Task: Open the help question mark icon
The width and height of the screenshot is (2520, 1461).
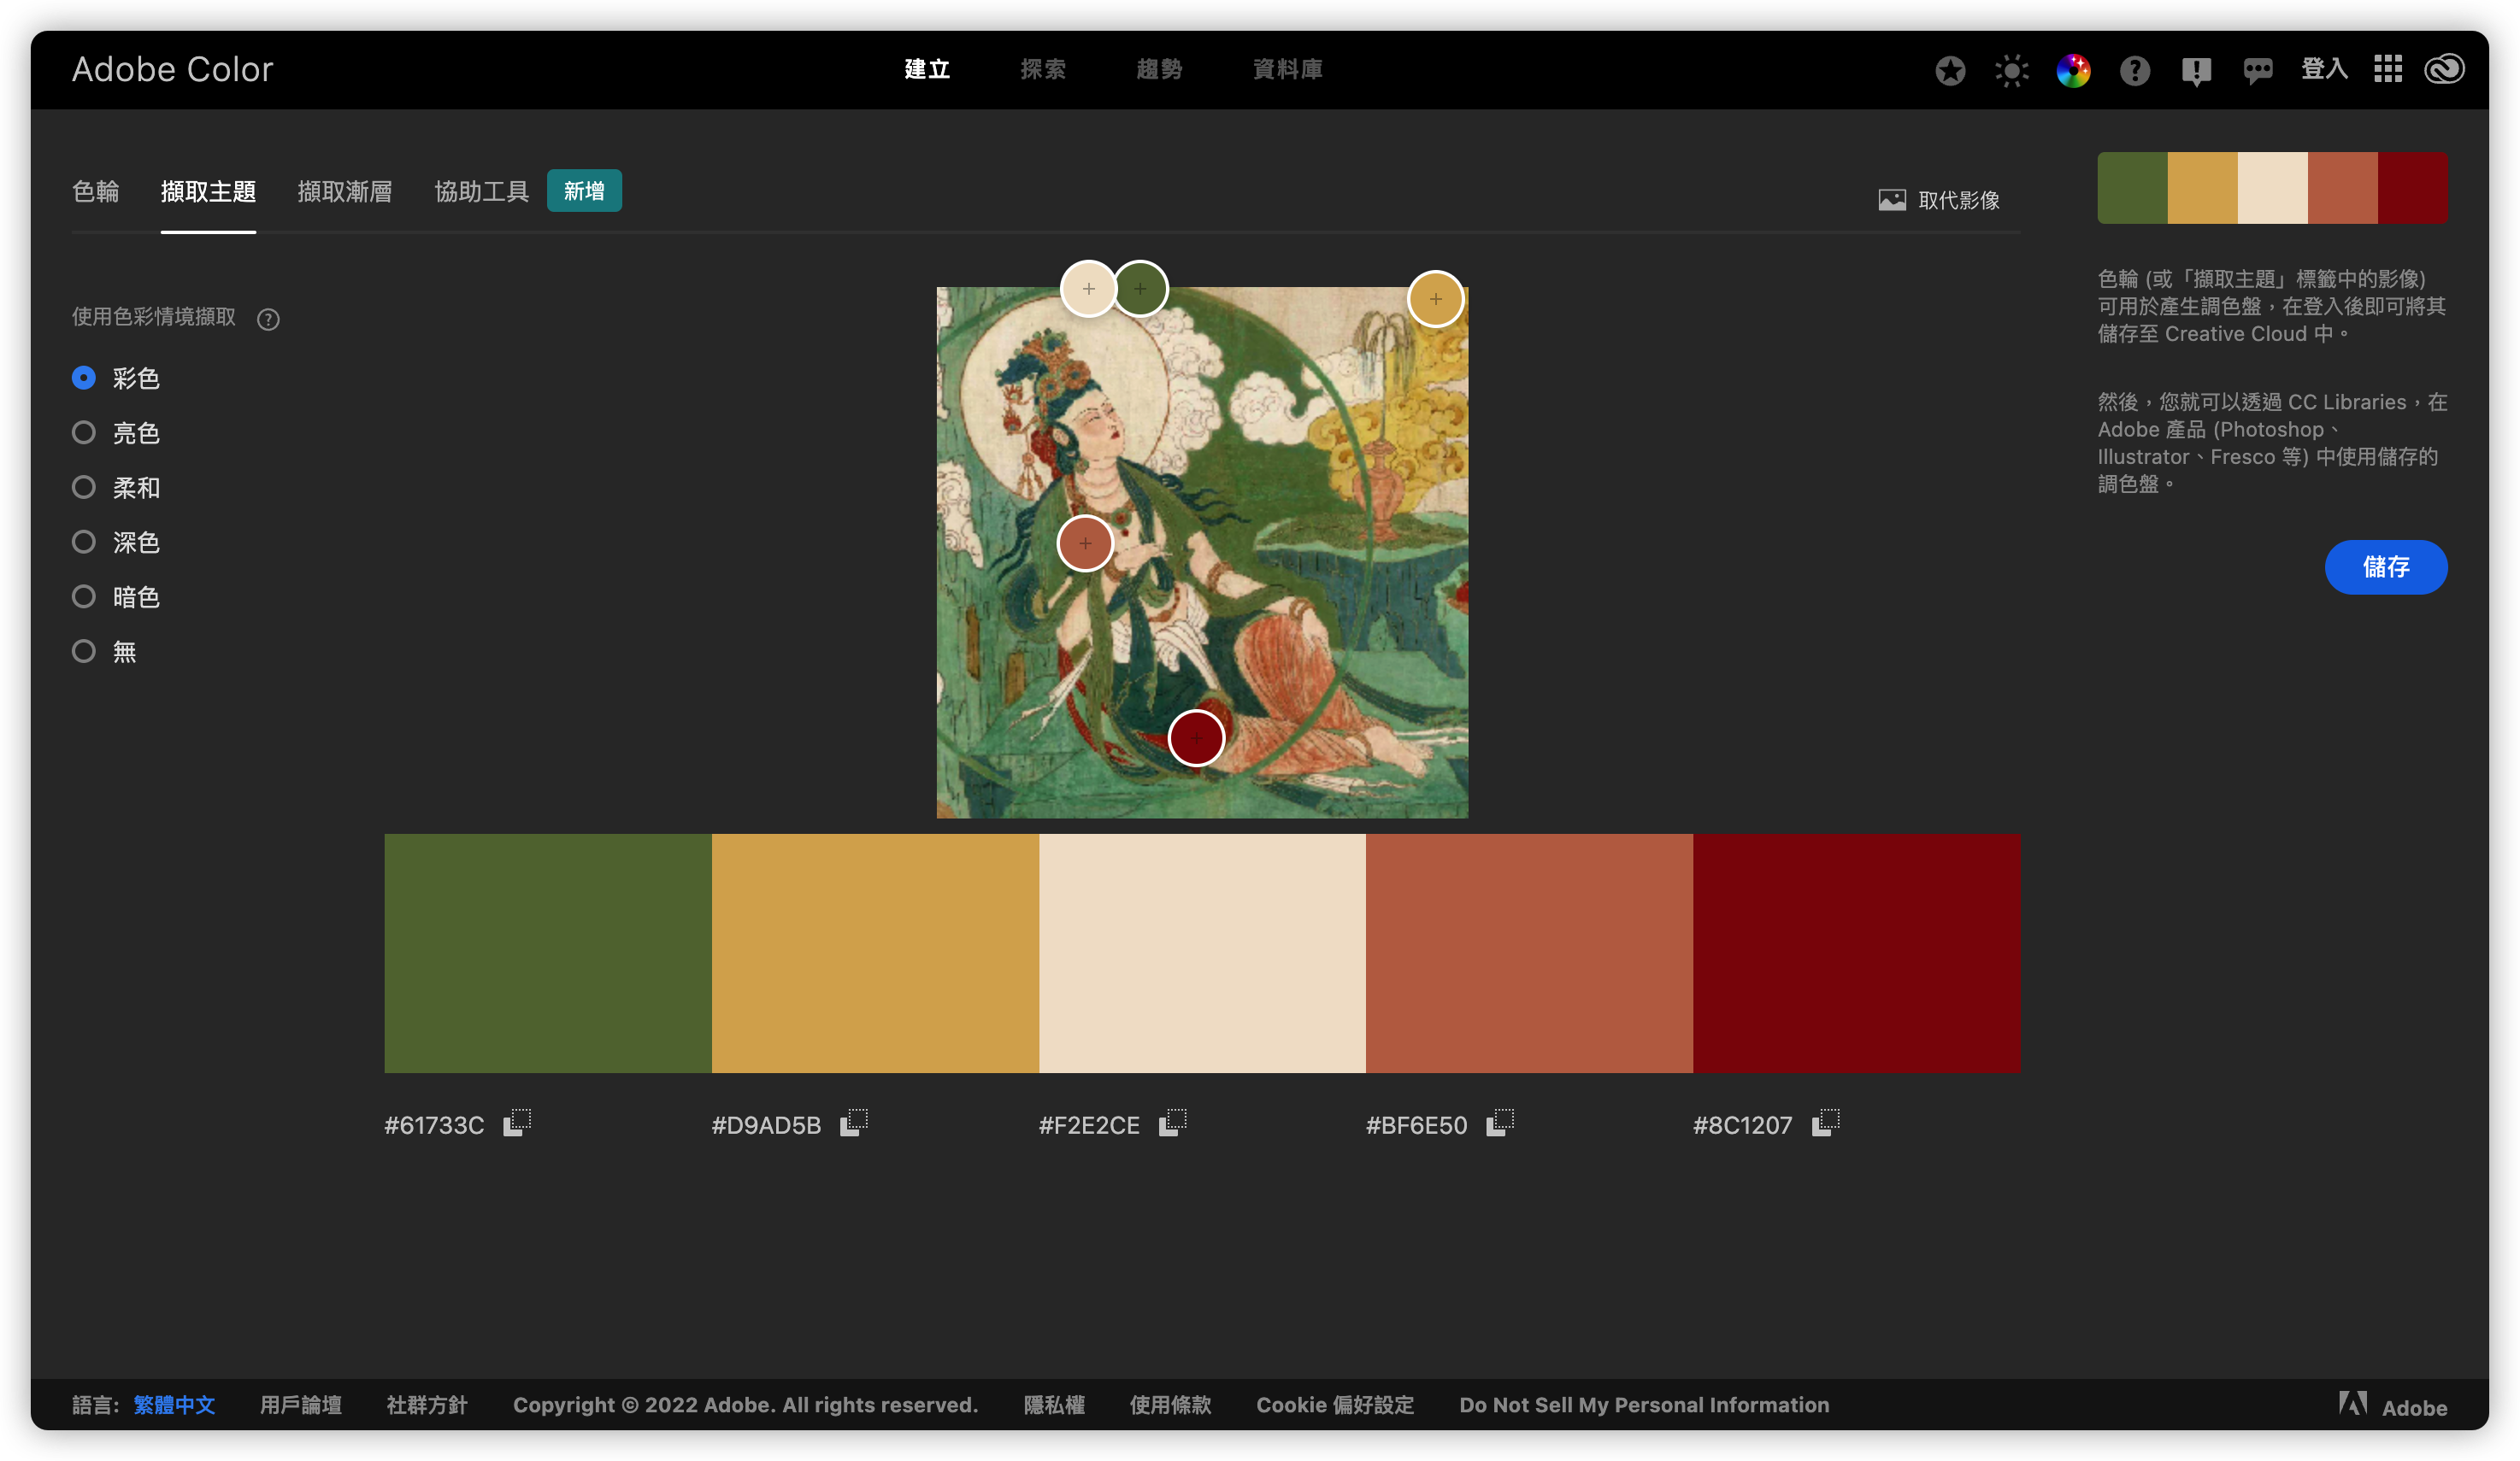Action: click(2135, 70)
